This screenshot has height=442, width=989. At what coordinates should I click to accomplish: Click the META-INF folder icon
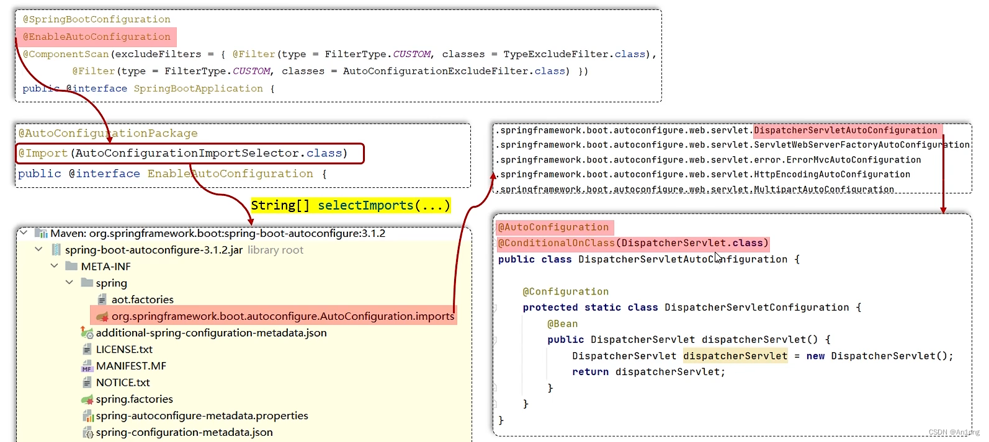(x=71, y=267)
